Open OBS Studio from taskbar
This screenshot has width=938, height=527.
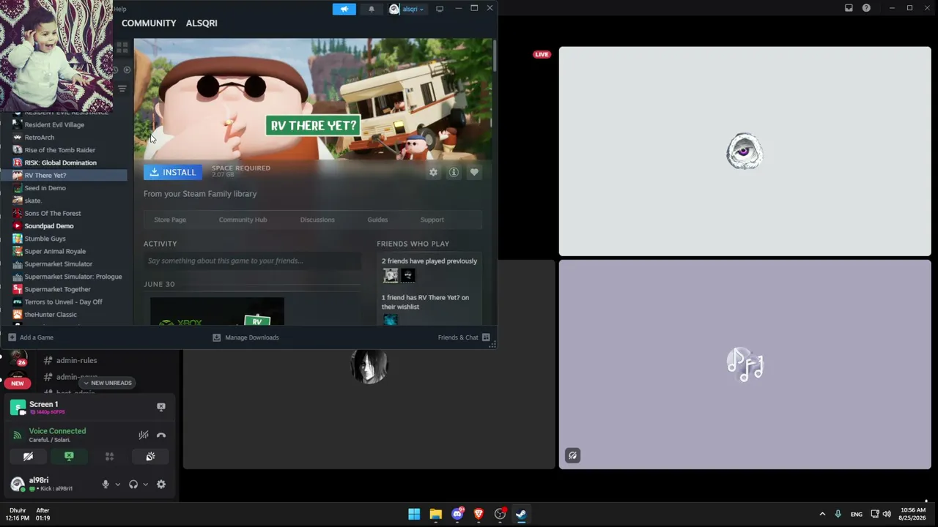tap(500, 514)
